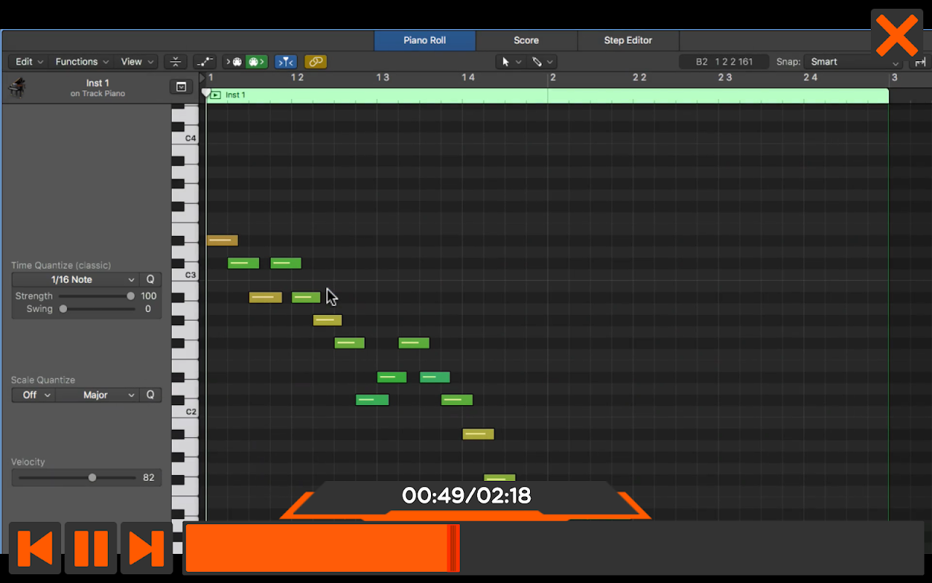Click the 00:49/02:18 video timer
Image resolution: width=932 pixels, height=583 pixels.
tap(466, 496)
